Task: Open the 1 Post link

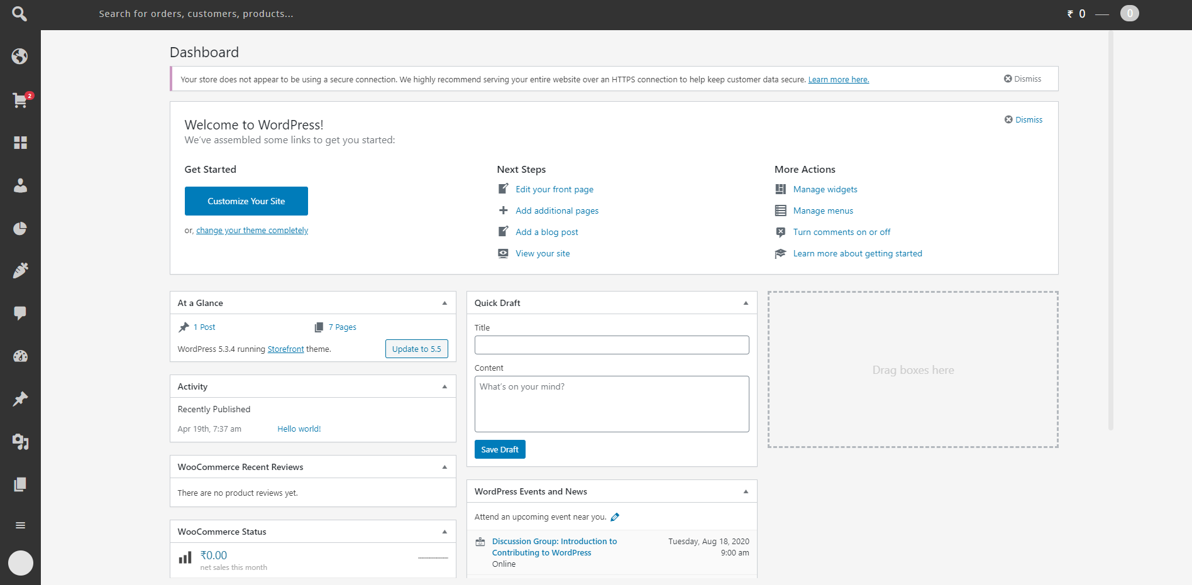Action: tap(204, 327)
